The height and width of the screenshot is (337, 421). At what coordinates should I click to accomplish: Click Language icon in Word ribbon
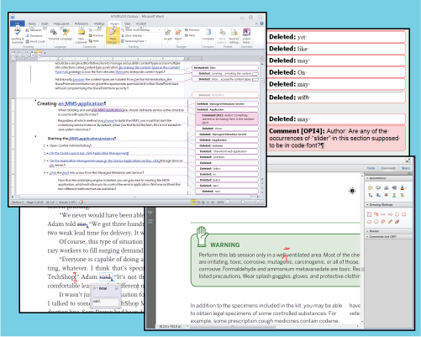point(66,36)
